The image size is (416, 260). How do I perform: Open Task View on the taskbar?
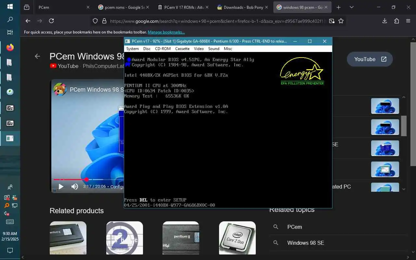coord(10,32)
